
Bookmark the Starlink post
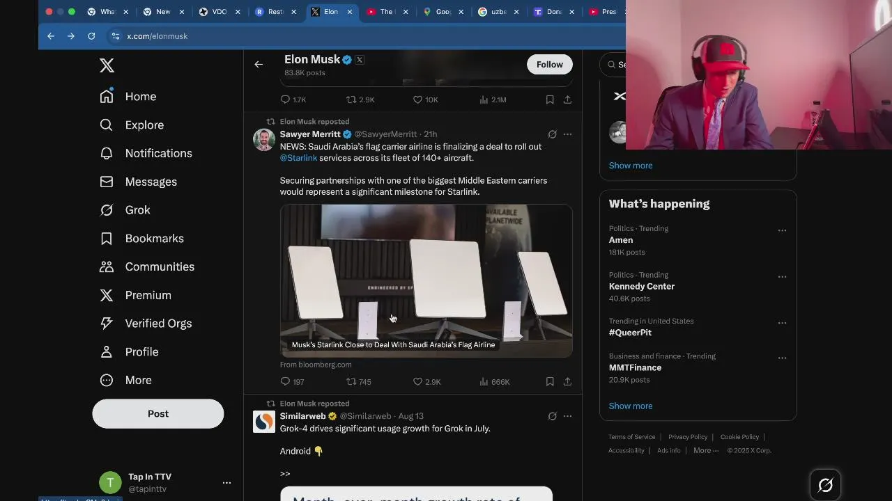[550, 381]
